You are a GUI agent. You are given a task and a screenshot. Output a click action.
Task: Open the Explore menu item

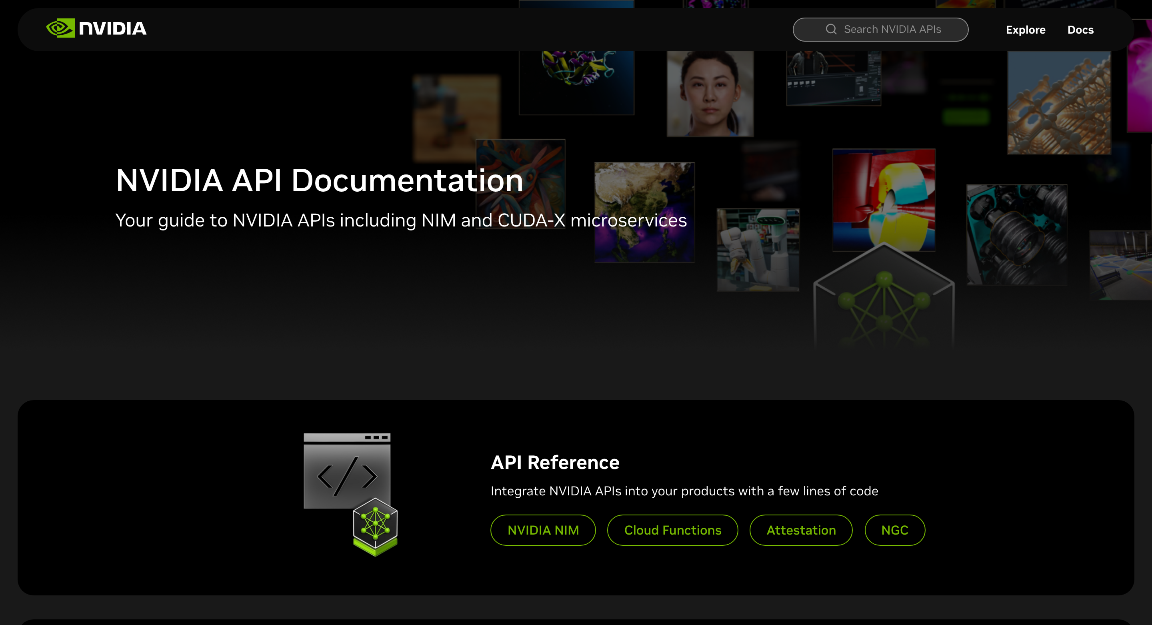tap(1026, 30)
